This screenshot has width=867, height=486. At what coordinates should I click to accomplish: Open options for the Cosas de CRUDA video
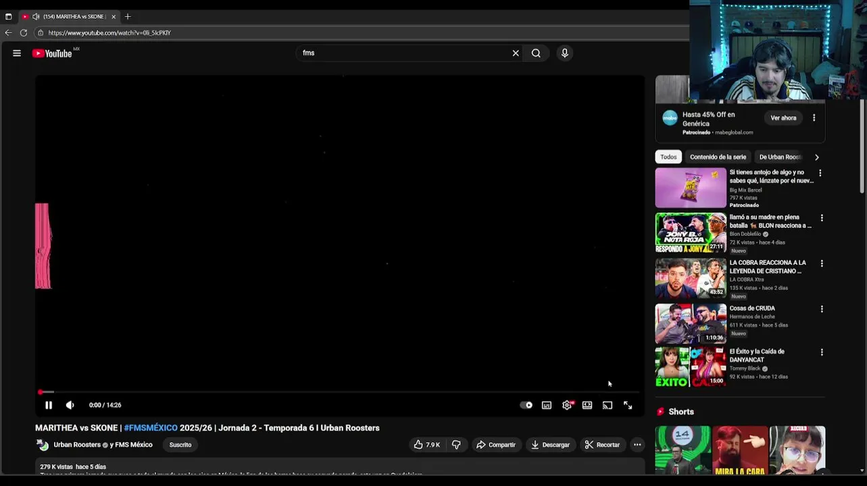click(x=822, y=309)
